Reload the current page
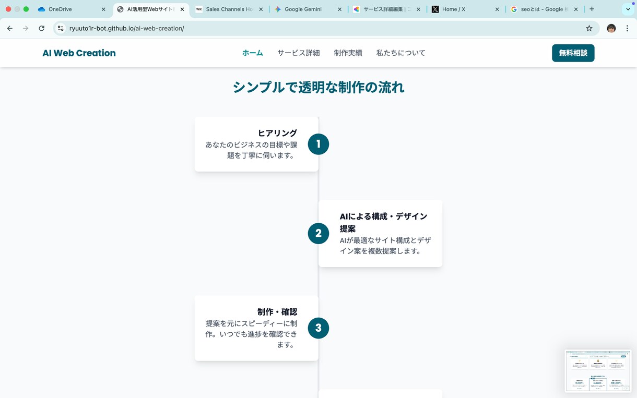This screenshot has width=637, height=398. point(42,28)
